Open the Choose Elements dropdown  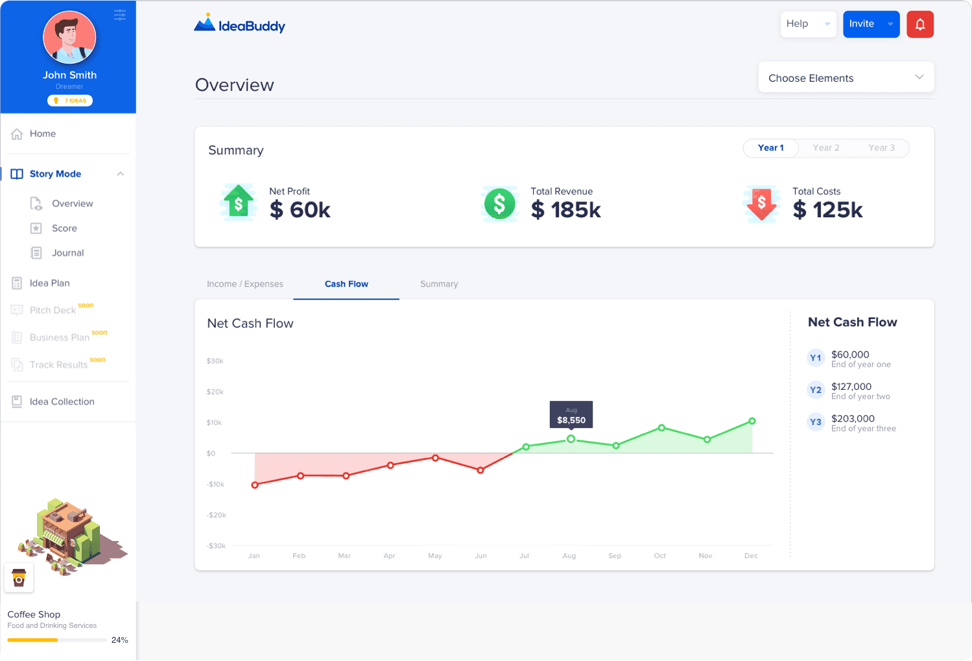point(846,78)
